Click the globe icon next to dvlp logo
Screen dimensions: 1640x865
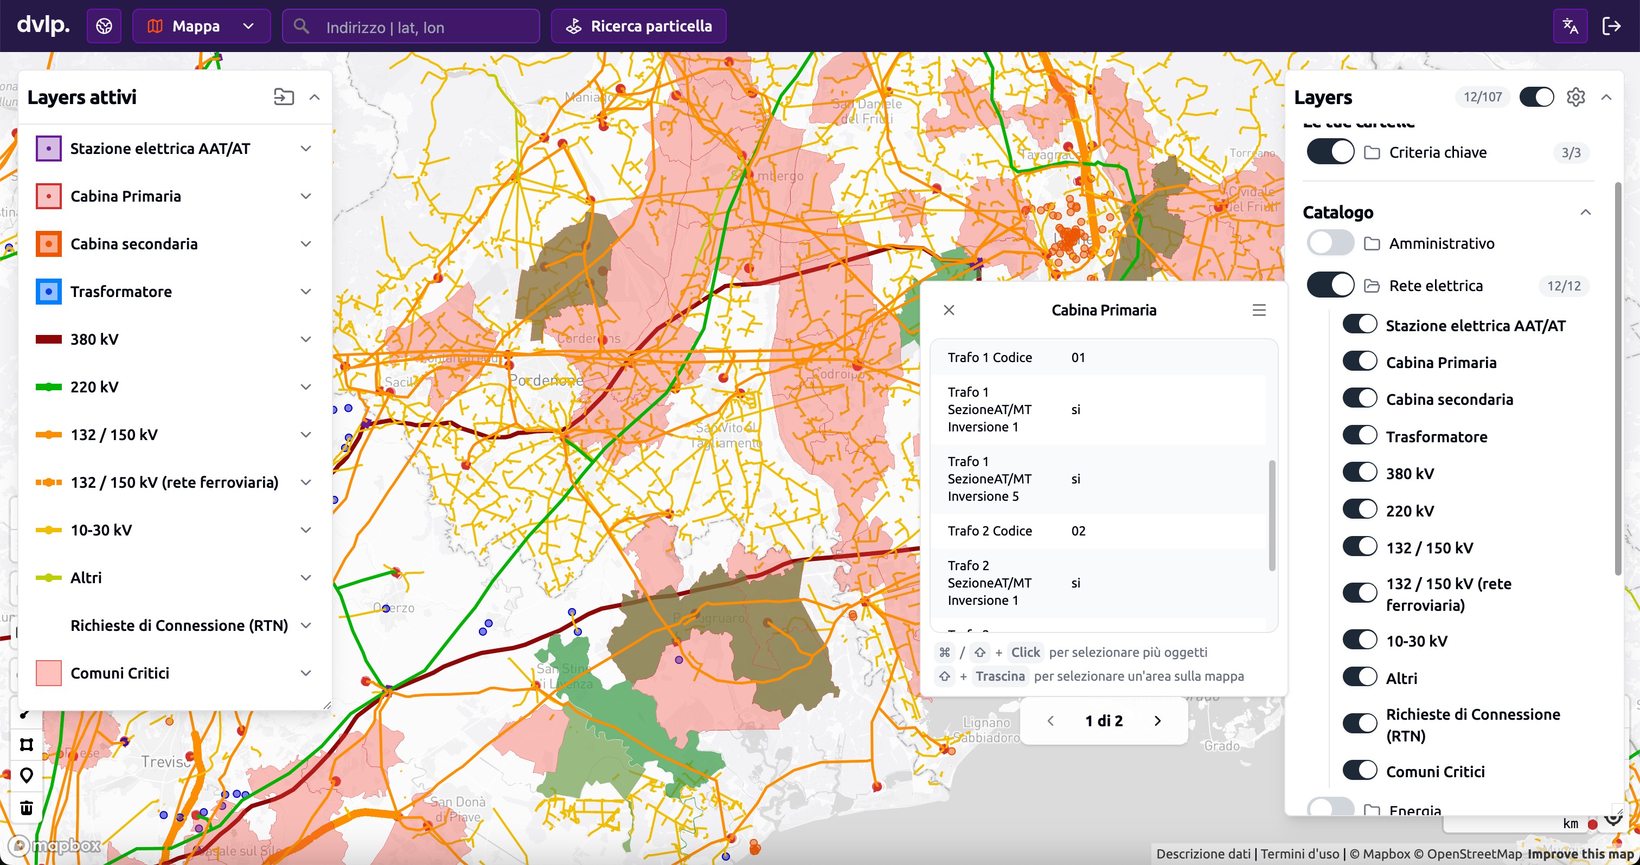104,26
